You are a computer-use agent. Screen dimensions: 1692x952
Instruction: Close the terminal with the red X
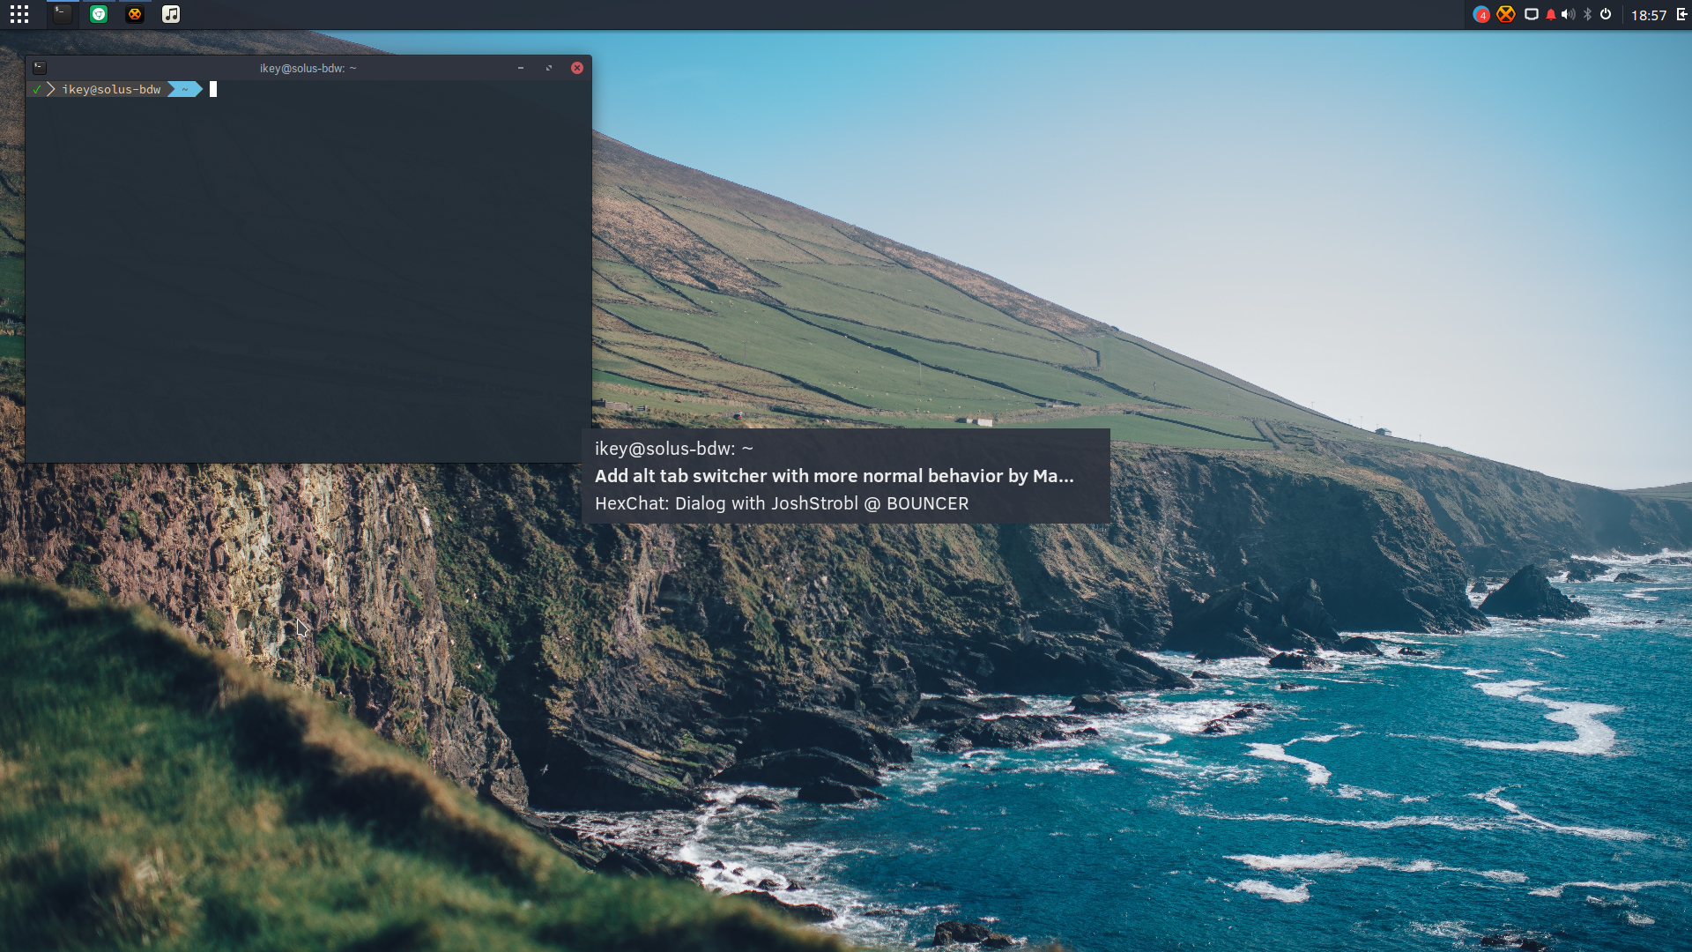pos(577,68)
